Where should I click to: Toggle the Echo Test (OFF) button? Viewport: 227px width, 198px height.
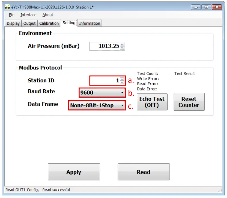[152, 102]
